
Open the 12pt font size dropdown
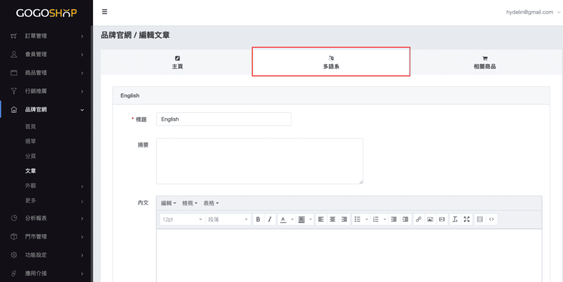point(182,219)
